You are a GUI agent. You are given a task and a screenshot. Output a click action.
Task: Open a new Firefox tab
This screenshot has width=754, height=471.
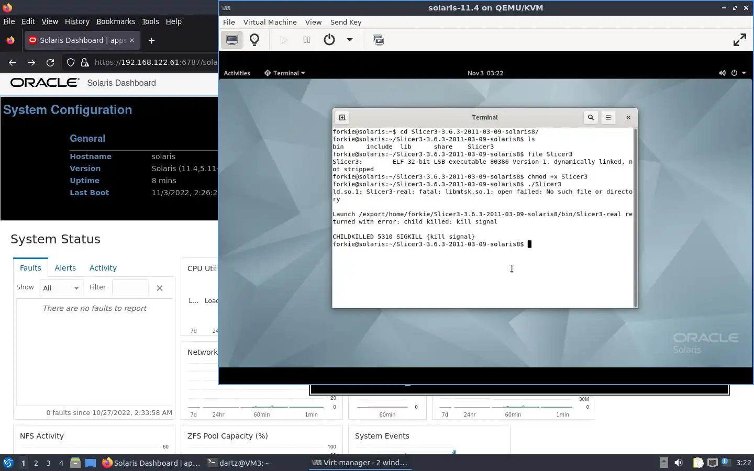(151, 40)
